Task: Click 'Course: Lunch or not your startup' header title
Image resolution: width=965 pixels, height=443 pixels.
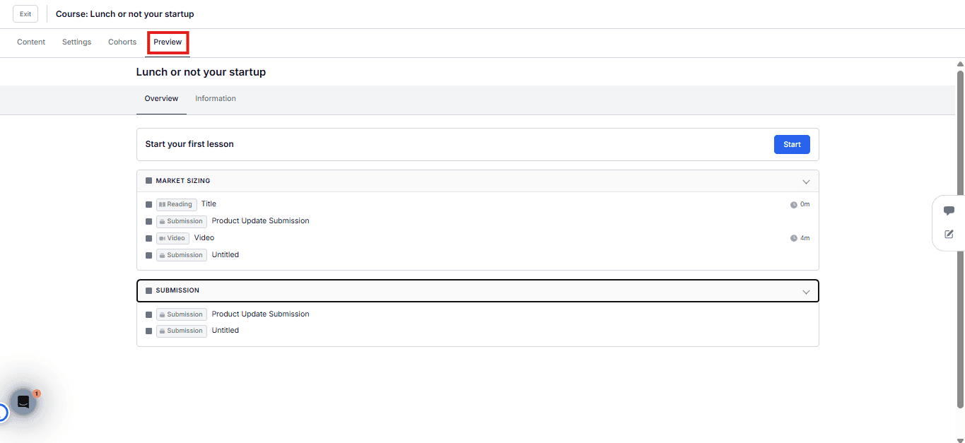Action: click(125, 14)
